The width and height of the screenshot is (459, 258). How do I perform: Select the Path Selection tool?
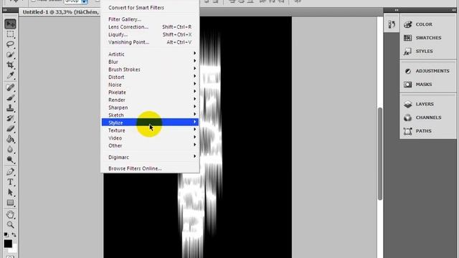tap(10, 192)
